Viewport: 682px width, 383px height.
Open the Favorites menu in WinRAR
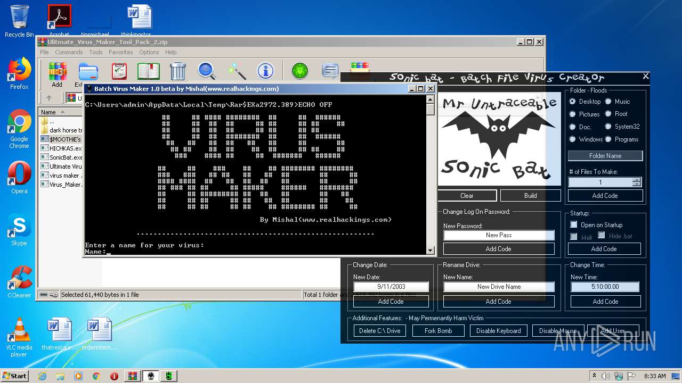[x=121, y=52]
